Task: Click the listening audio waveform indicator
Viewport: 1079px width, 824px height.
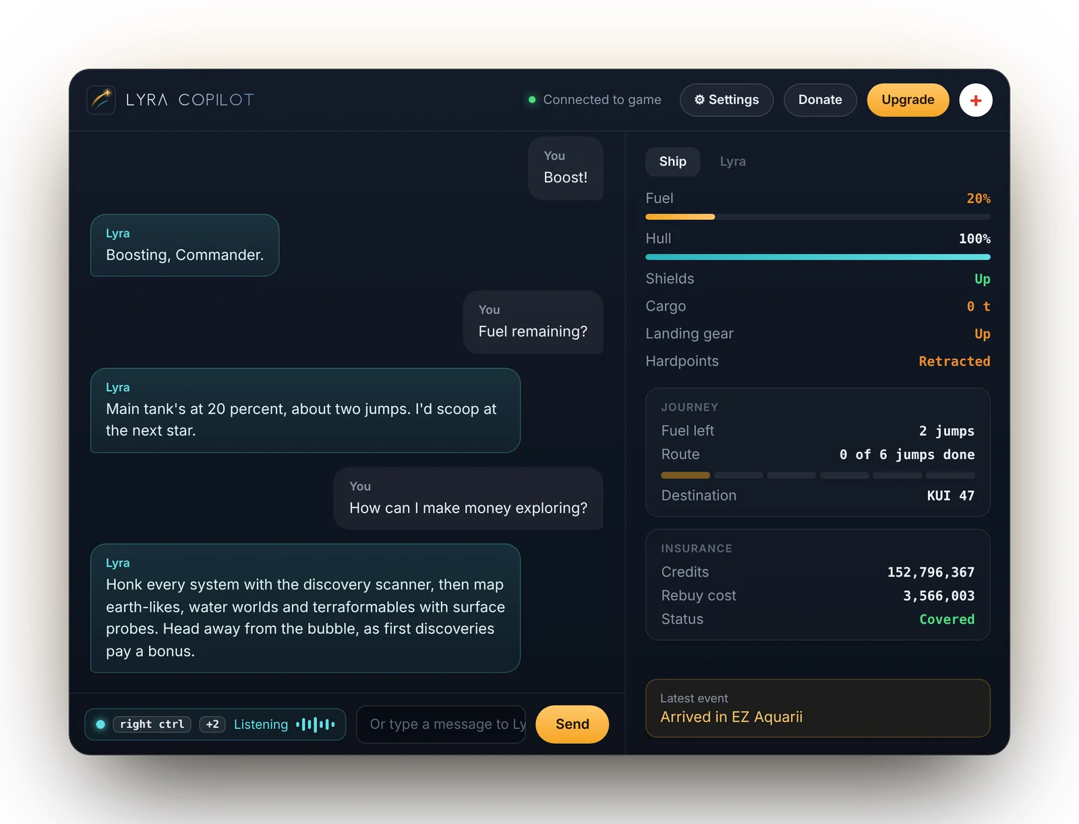Action: point(315,725)
